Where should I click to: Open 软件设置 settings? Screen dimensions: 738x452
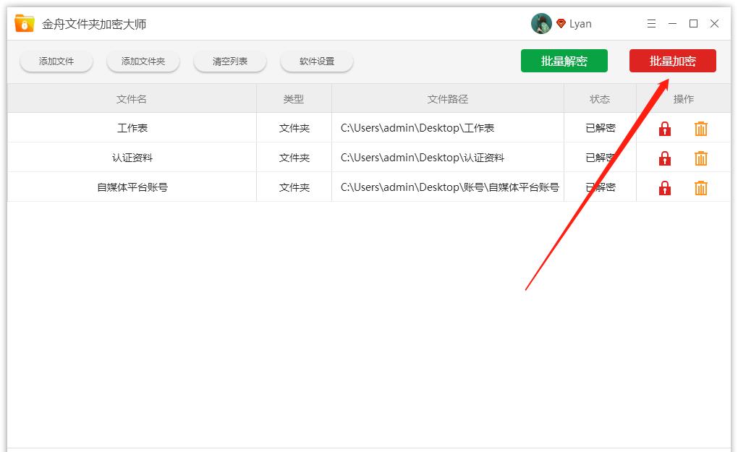coord(316,61)
